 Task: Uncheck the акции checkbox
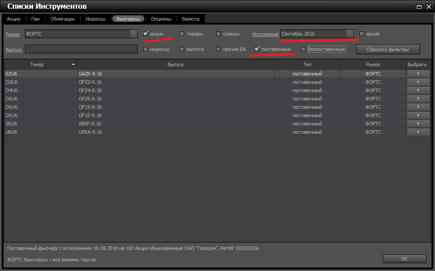[146, 34]
